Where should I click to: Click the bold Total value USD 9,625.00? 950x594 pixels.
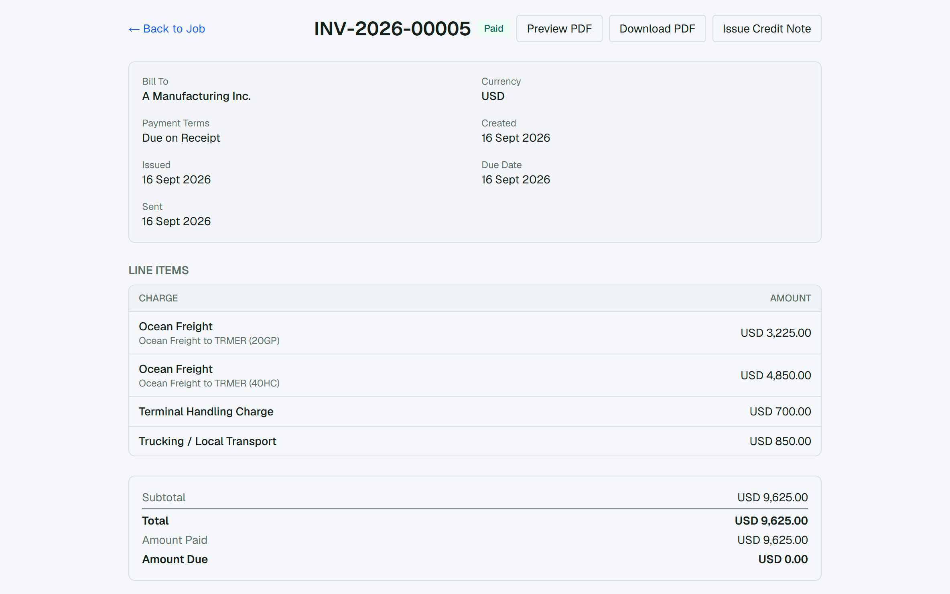(x=771, y=521)
